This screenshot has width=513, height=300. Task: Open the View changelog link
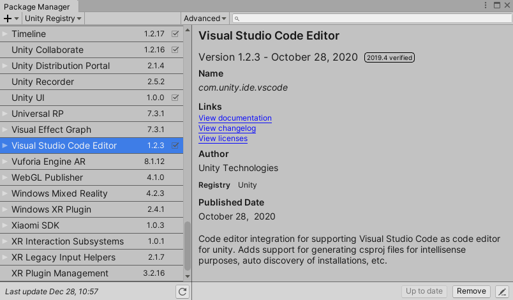pyautogui.click(x=227, y=128)
